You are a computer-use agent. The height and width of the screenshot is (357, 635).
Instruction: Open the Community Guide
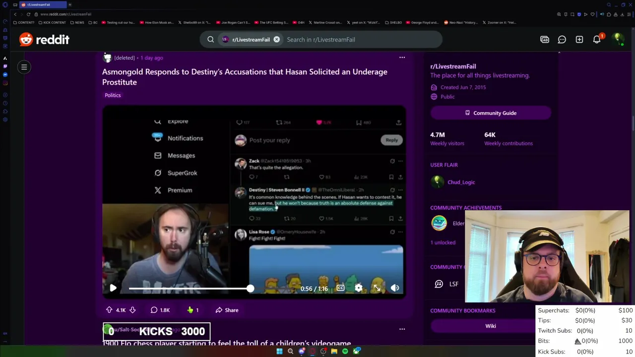click(491, 113)
